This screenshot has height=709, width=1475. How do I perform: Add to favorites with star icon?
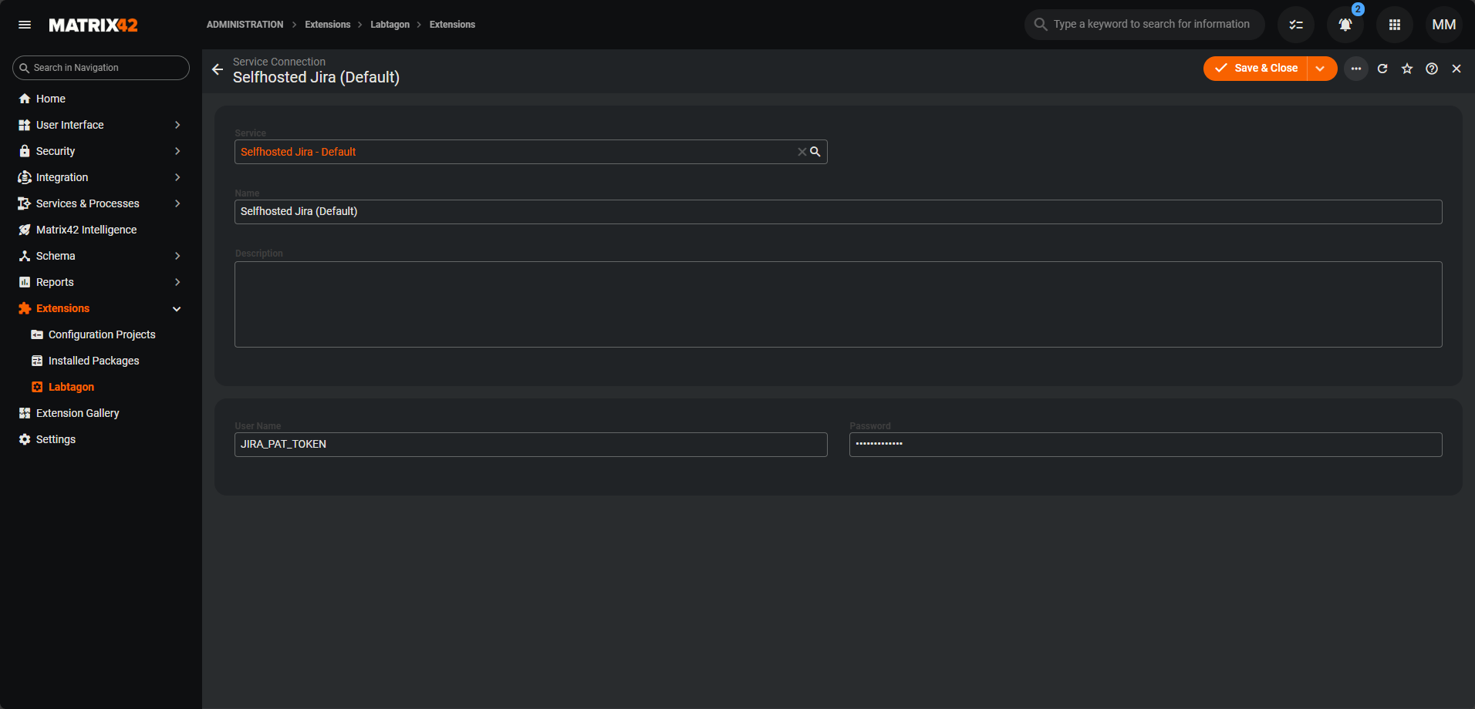(1407, 69)
